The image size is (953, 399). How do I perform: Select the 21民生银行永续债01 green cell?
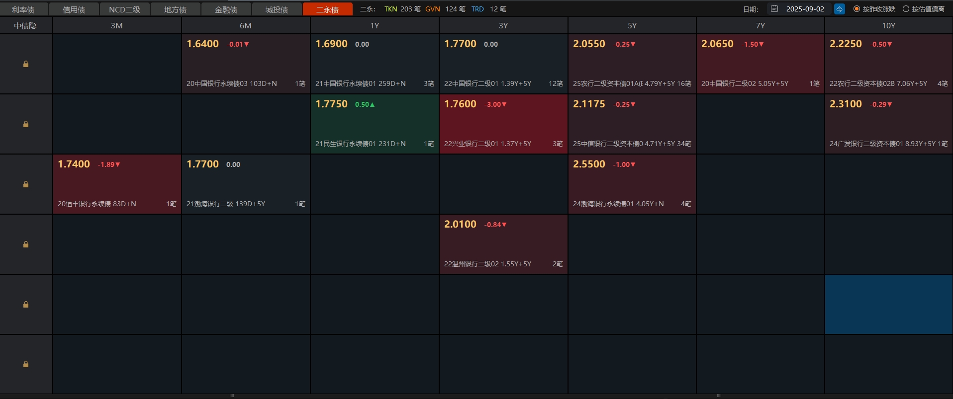click(375, 124)
